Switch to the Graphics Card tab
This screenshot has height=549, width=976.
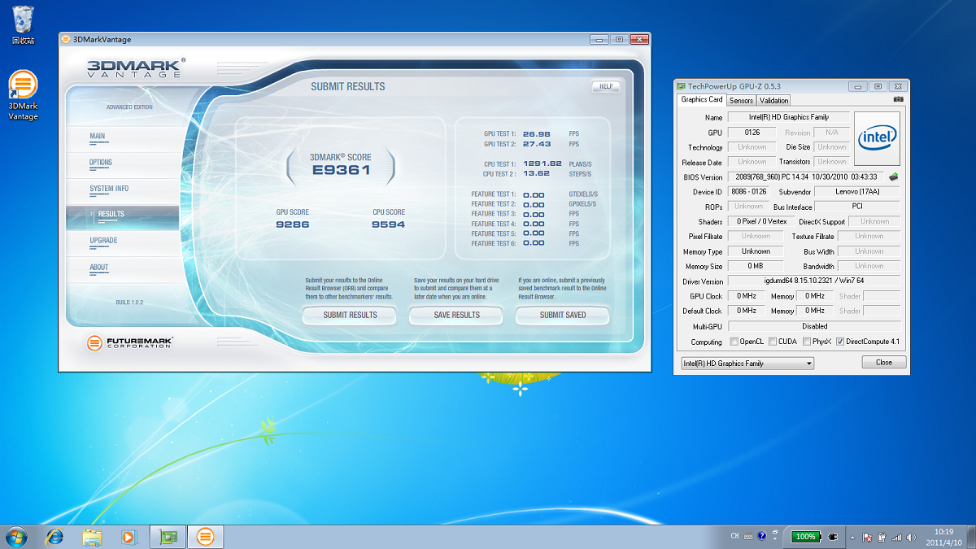click(x=702, y=100)
